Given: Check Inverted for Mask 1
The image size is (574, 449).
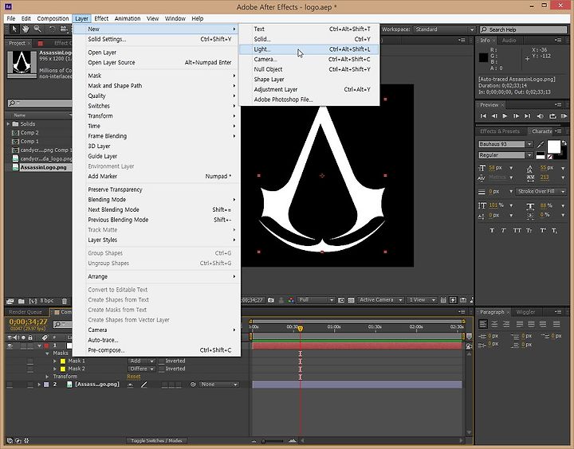Looking at the screenshot, I should pos(161,361).
